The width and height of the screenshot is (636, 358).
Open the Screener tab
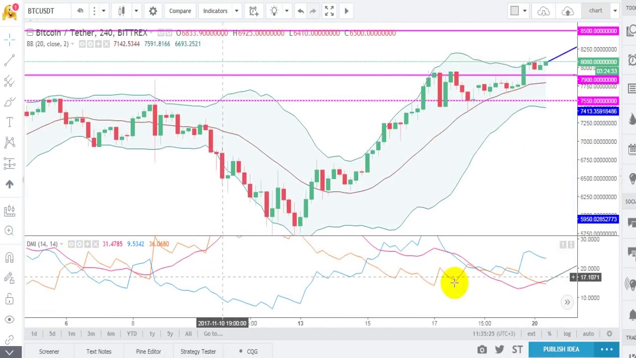point(49,352)
